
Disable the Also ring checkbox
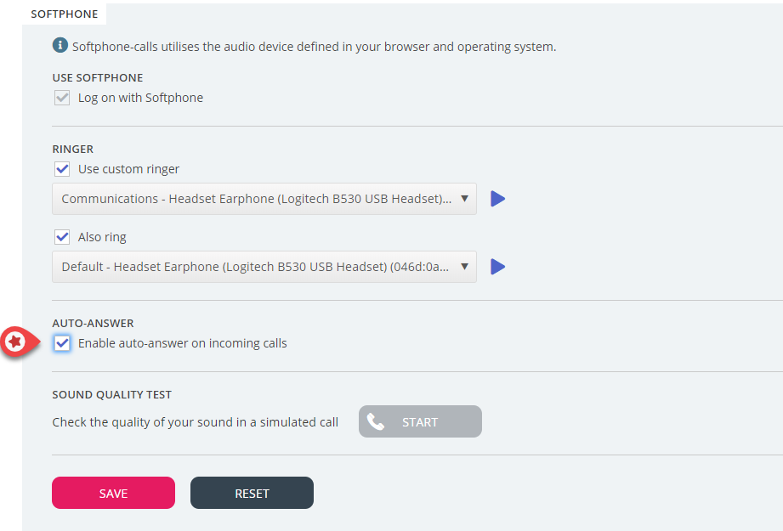(x=62, y=237)
